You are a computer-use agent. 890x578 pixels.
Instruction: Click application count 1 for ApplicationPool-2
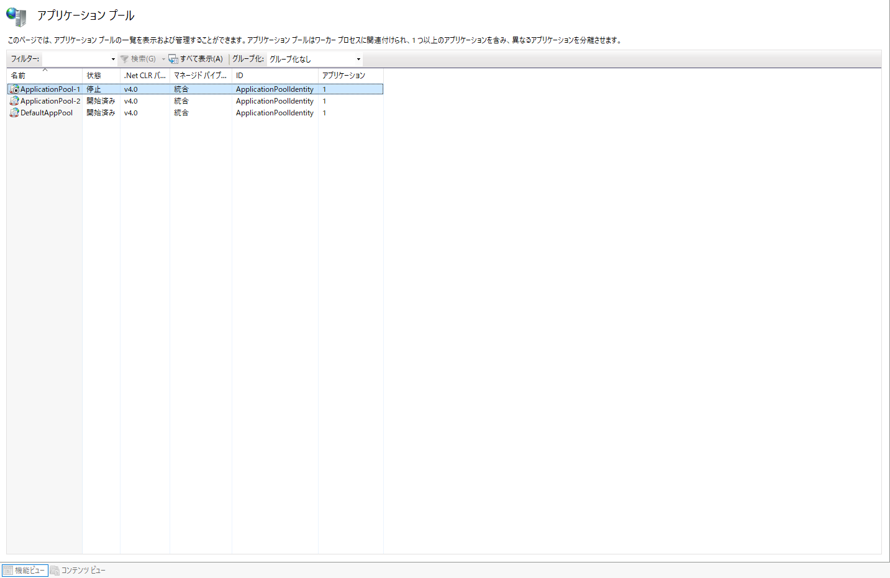point(324,101)
